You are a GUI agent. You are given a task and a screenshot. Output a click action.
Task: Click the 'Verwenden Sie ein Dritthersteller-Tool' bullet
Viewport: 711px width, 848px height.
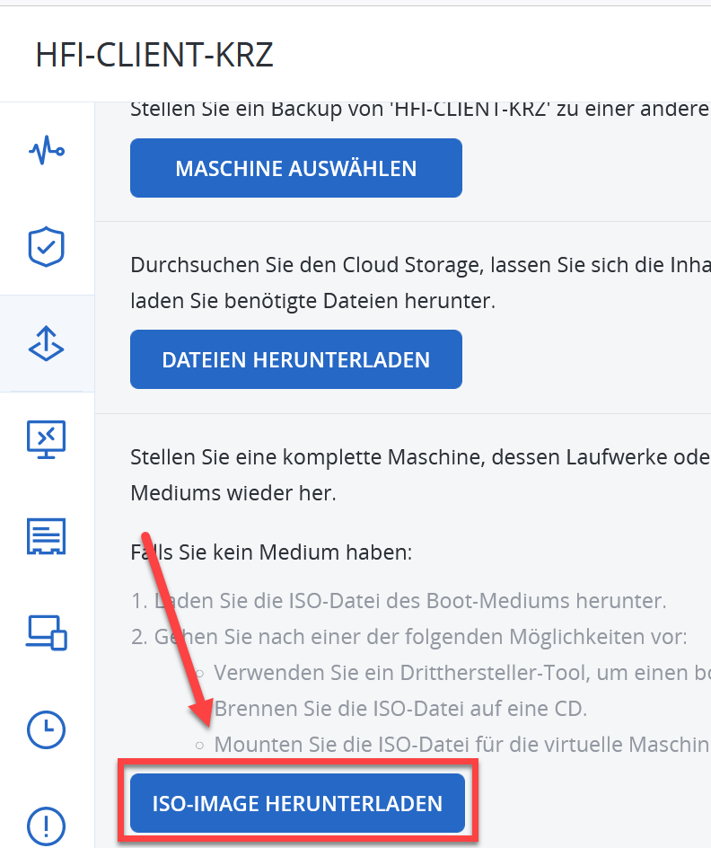pos(458,672)
